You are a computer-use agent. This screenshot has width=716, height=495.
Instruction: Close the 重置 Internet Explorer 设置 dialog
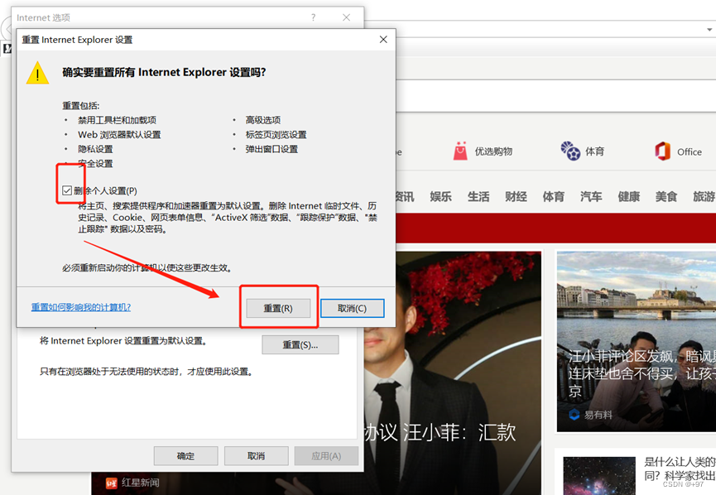coord(383,40)
